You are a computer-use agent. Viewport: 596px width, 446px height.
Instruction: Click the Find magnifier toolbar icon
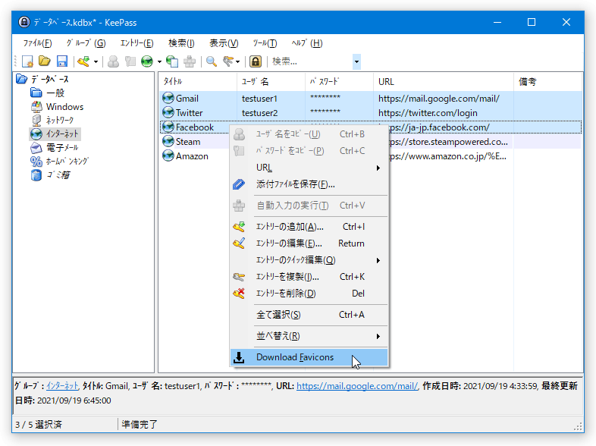point(212,61)
